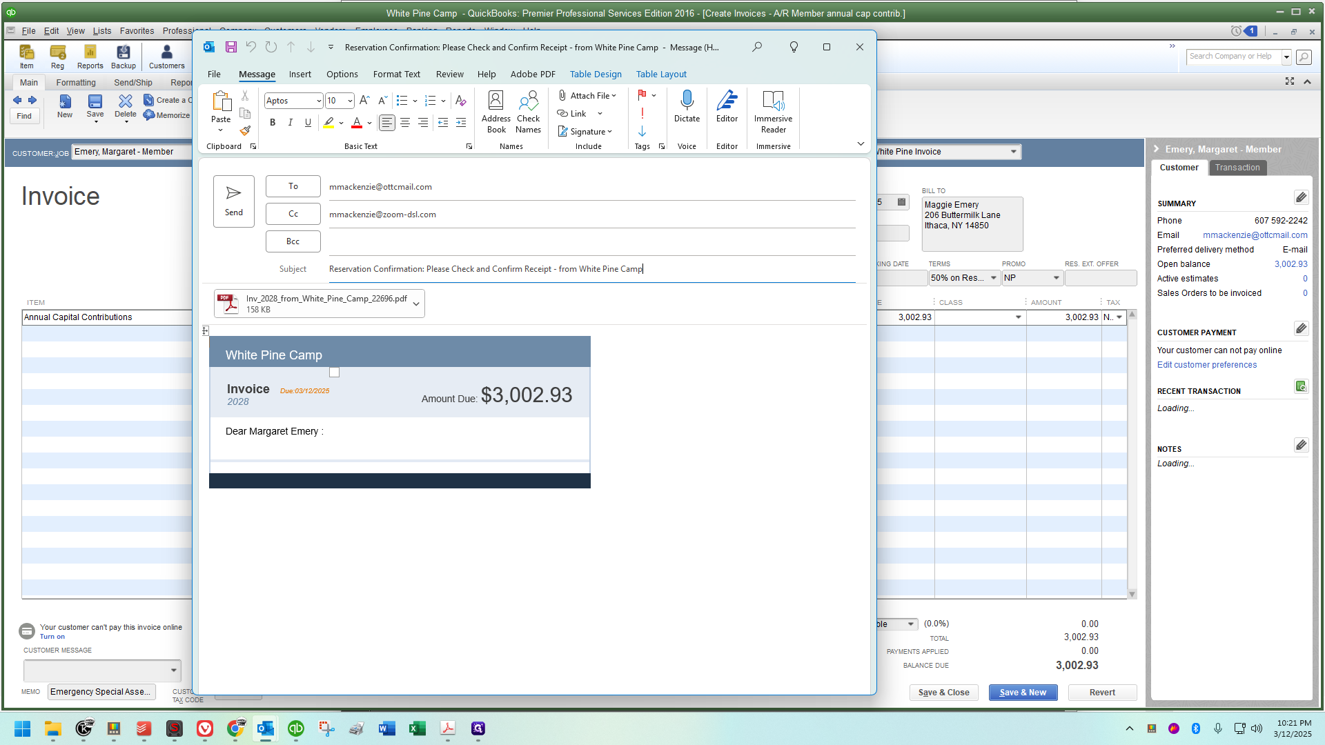Click Save & Close invoice button
Screen dimensions: 1325x745
(x=943, y=693)
